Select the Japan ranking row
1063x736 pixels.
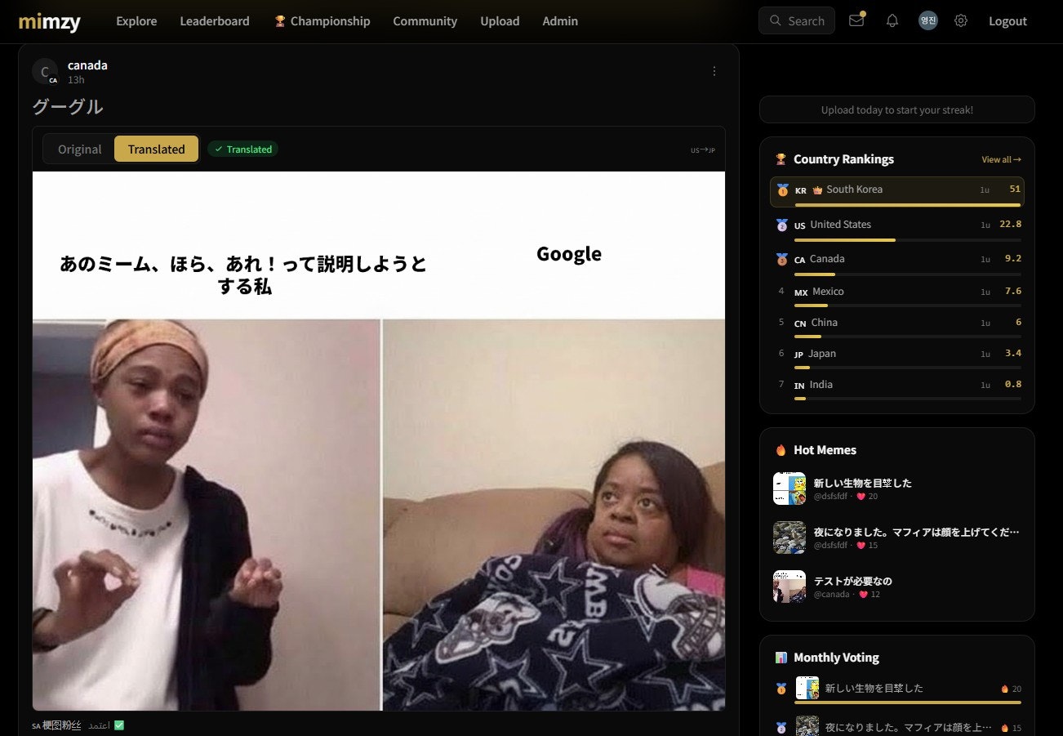[897, 356]
